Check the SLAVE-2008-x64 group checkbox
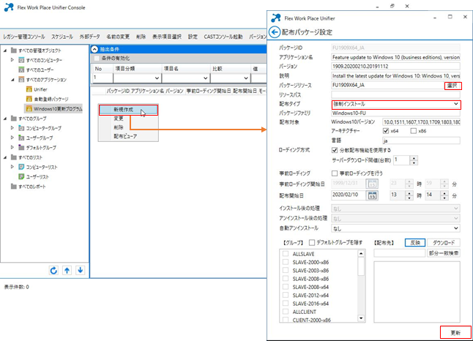 [x=286, y=287]
